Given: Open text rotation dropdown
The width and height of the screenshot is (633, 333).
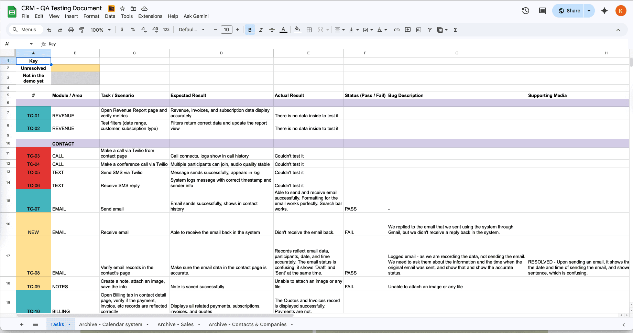Looking at the screenshot, I should [382, 30].
